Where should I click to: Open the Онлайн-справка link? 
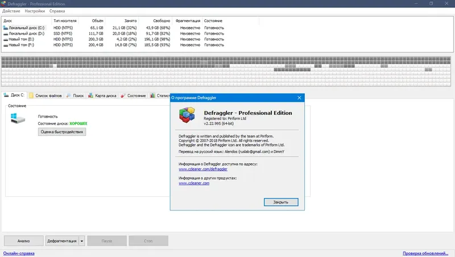click(19, 253)
